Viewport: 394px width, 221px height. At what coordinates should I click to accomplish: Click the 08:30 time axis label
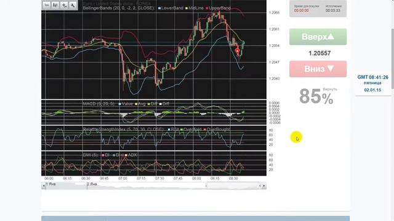pyautogui.click(x=233, y=179)
